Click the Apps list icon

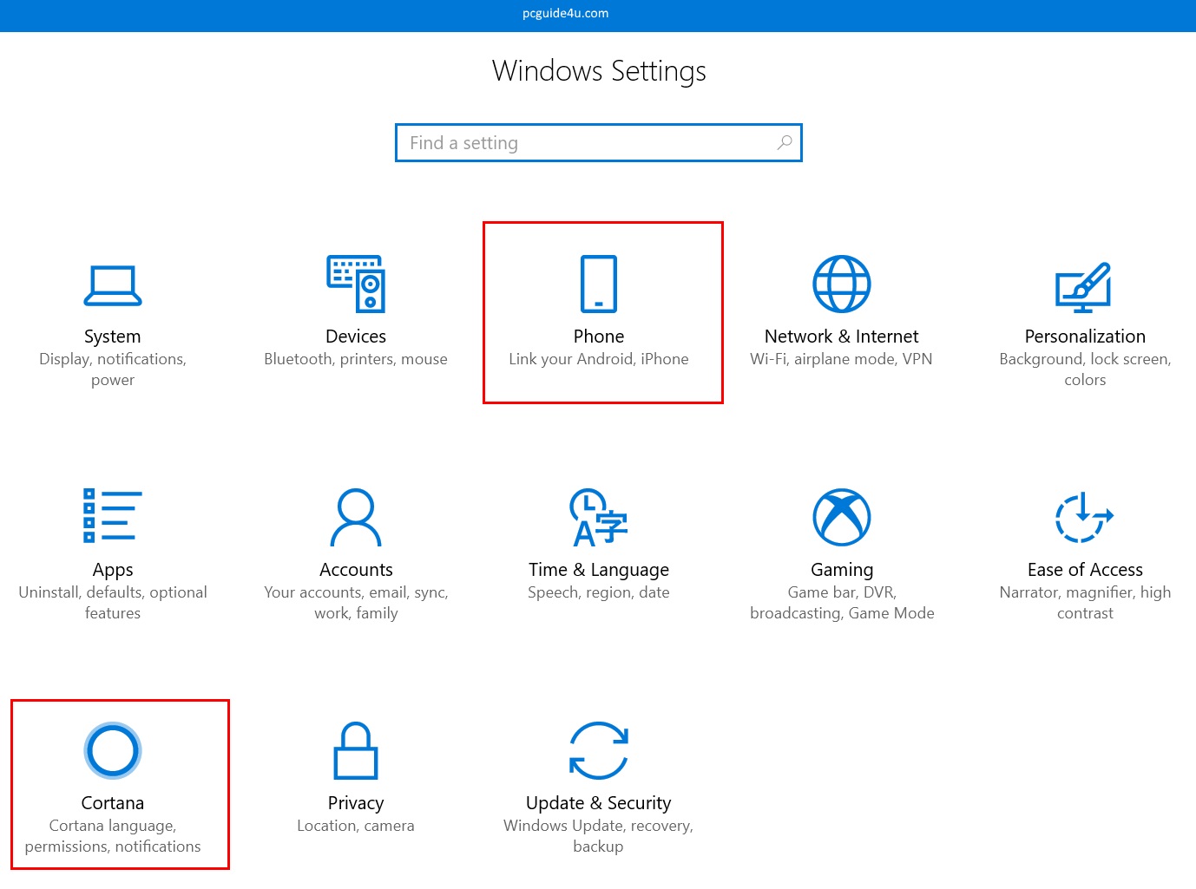click(113, 516)
